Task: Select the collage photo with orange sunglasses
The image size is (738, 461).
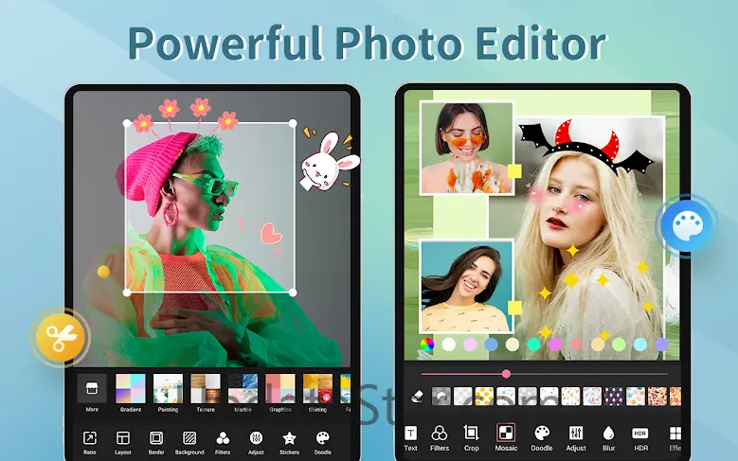Action: [x=466, y=148]
